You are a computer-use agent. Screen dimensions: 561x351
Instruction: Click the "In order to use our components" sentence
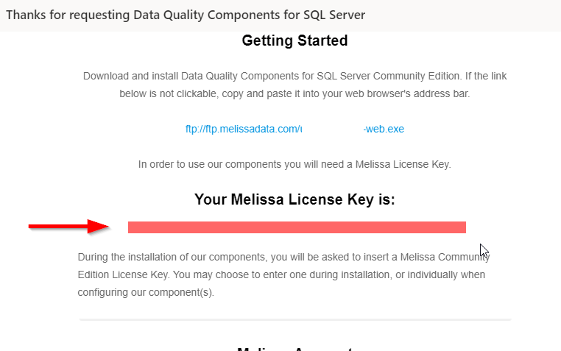click(294, 164)
